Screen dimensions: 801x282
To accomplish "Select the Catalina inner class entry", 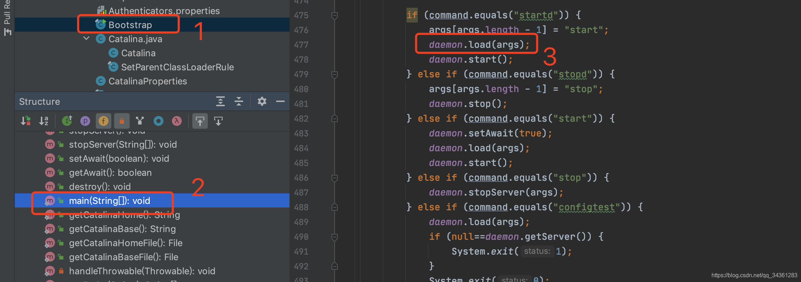I will tap(138, 53).
